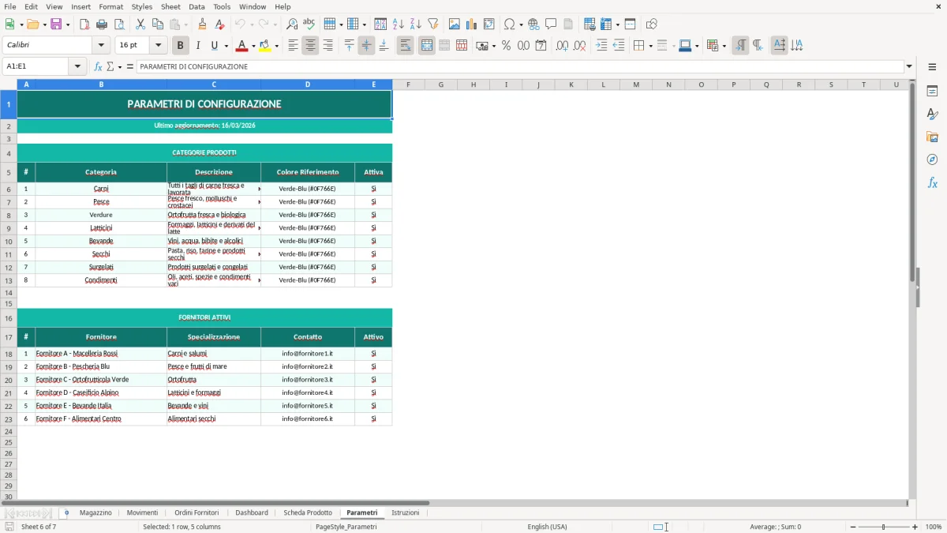
Task: Click the Copy icon
Action: 158,24
